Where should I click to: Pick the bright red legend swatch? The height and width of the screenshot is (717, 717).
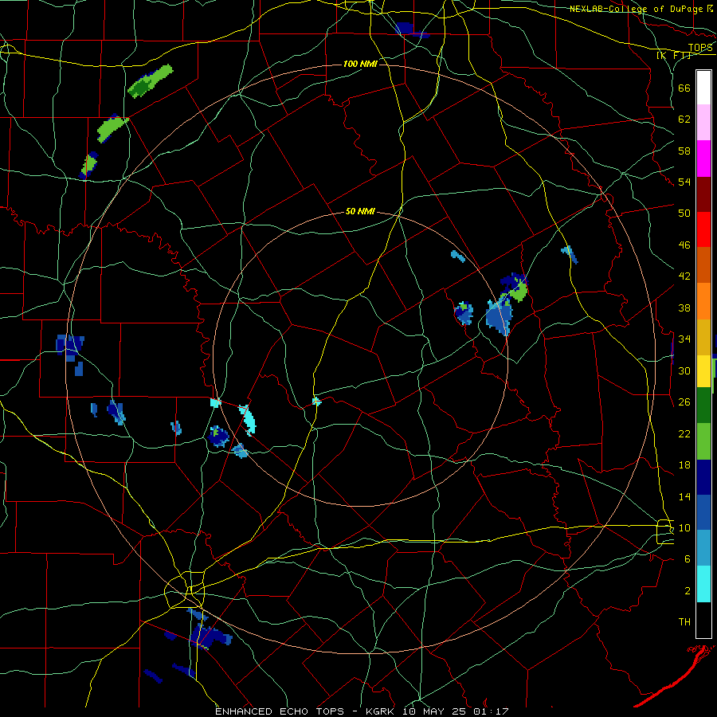(x=703, y=229)
